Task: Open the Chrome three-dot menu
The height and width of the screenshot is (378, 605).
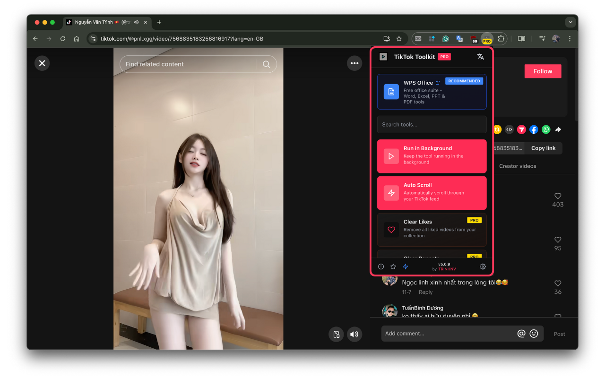Action: pyautogui.click(x=570, y=39)
